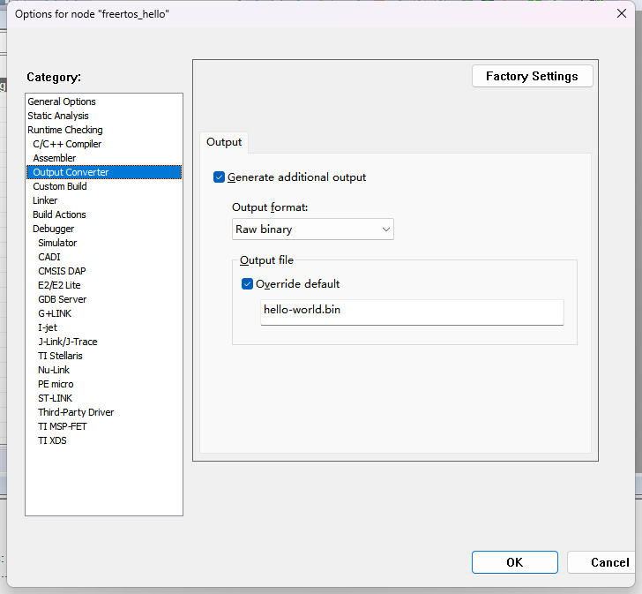
Task: Select Linker in the category list
Action: (x=45, y=200)
